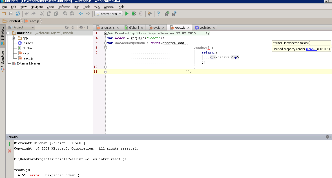Screen dimensions: 332x178
Task: Click the Forward navigation arrow
Action: pyautogui.click(x=88, y=14)
